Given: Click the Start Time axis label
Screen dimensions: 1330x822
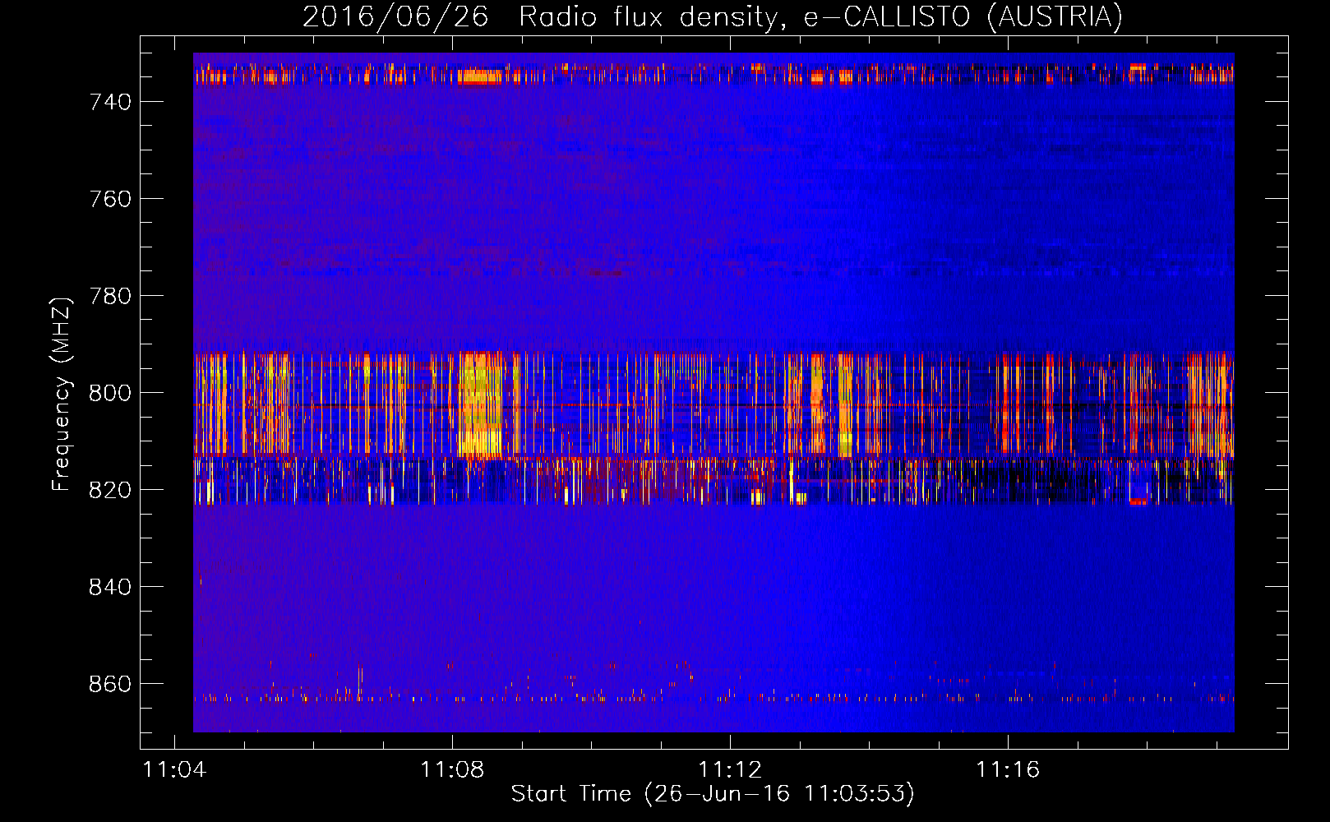Looking at the screenshot, I should tap(713, 793).
